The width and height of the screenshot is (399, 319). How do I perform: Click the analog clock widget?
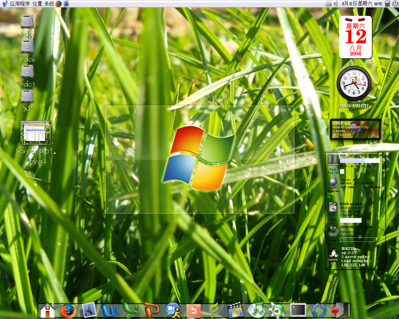tap(354, 83)
